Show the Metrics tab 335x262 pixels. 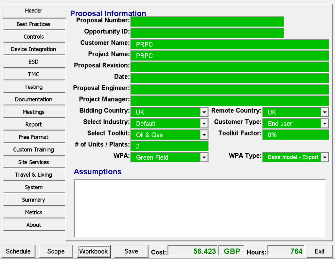click(x=34, y=213)
